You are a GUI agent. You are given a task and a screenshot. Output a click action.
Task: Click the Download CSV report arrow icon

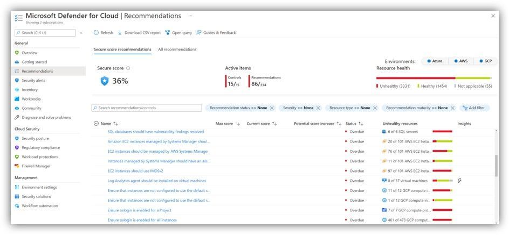[x=120, y=33]
